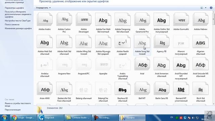Select the Adobe Arabic font icon
The image size is (215, 121).
pos(45,19)
